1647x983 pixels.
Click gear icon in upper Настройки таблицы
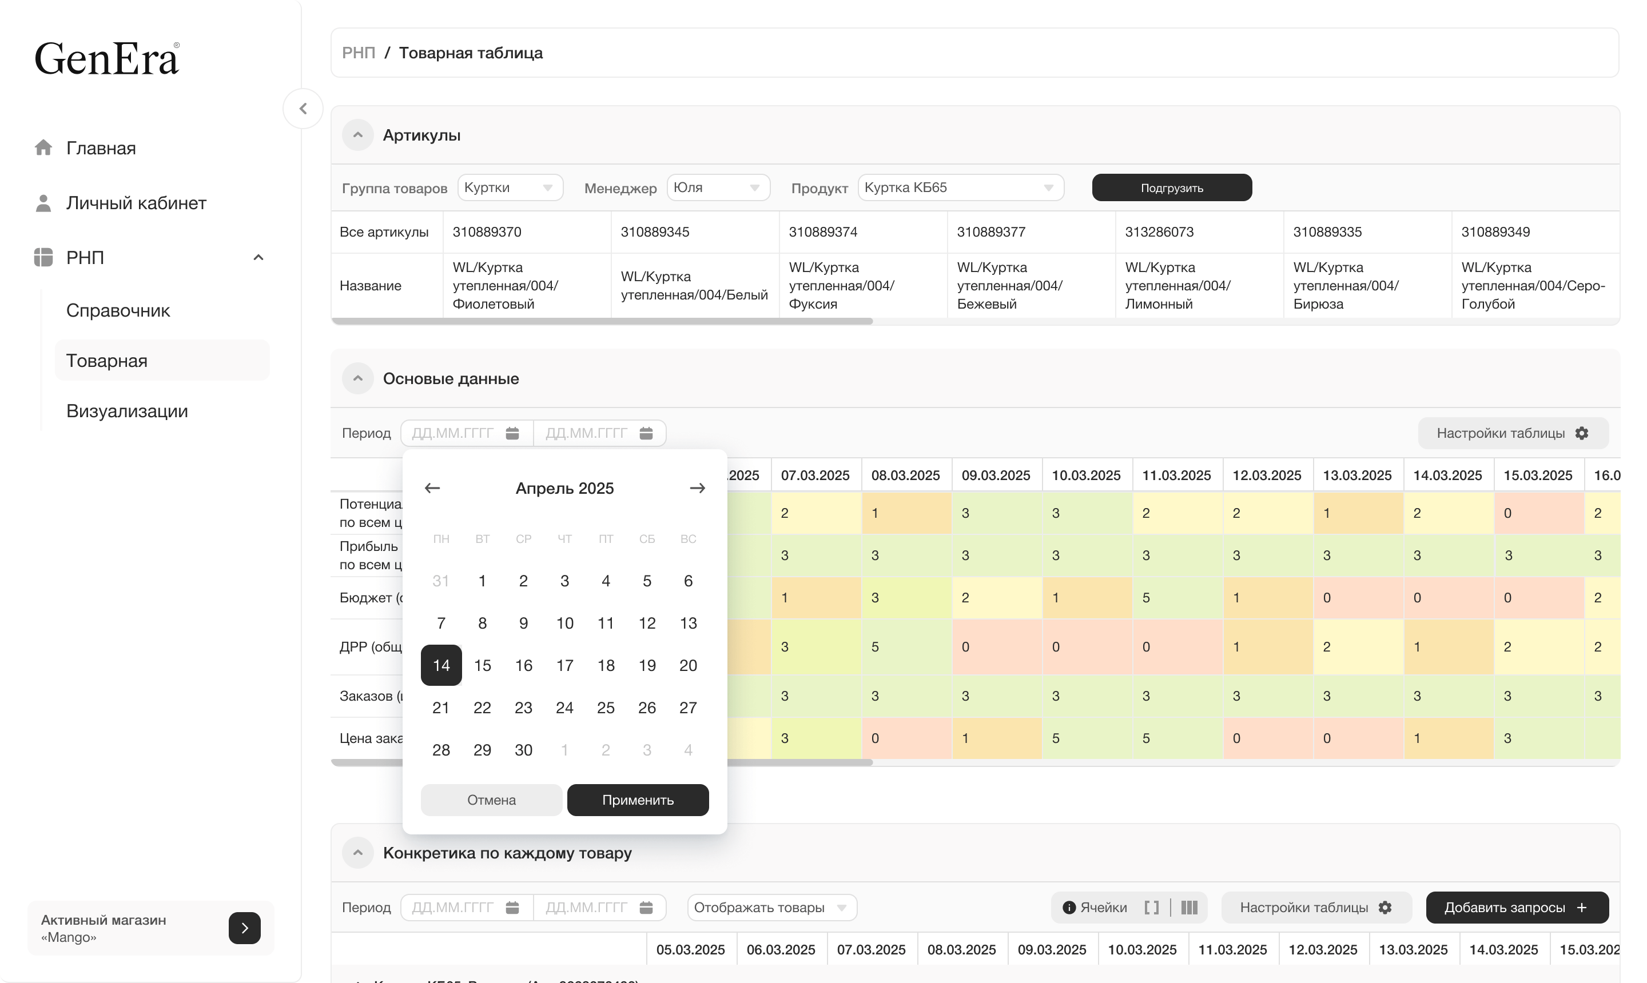tap(1582, 433)
